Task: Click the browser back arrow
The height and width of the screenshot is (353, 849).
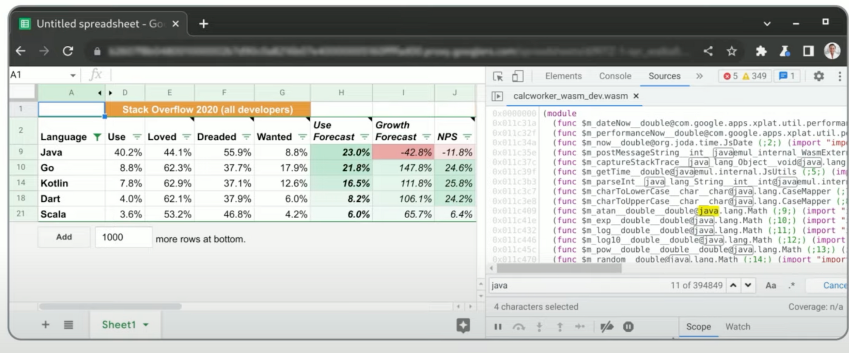Action: click(20, 51)
